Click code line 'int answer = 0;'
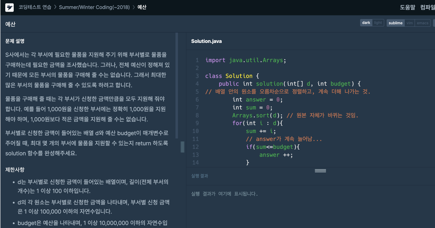 (x=257, y=100)
